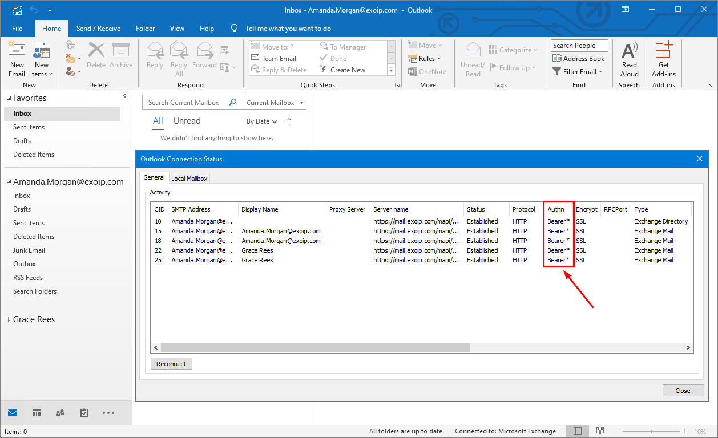Toggle Normal view in status bar
This screenshot has height=438, width=718.
point(578,431)
